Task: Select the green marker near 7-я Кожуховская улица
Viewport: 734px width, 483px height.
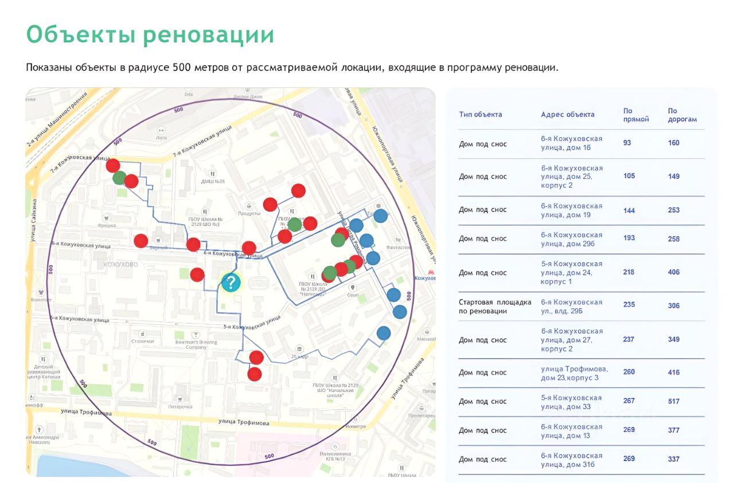Action: pos(119,178)
